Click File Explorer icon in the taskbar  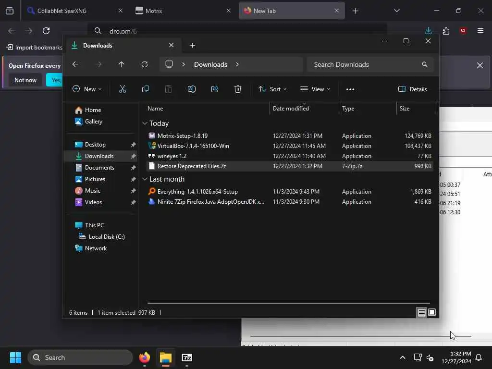pyautogui.click(x=165, y=357)
